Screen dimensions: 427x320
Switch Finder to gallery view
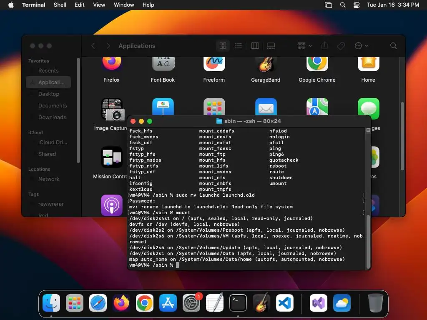(x=271, y=46)
